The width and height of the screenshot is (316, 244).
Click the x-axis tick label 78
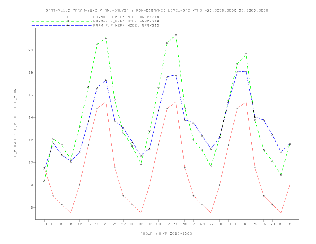point(272,224)
